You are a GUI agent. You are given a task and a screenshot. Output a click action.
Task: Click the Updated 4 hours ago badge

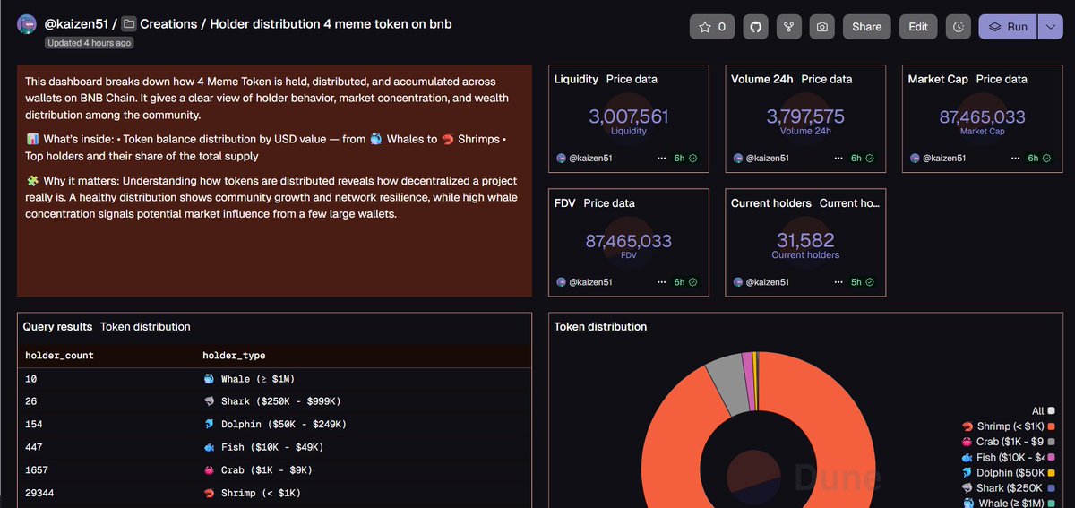coord(90,43)
